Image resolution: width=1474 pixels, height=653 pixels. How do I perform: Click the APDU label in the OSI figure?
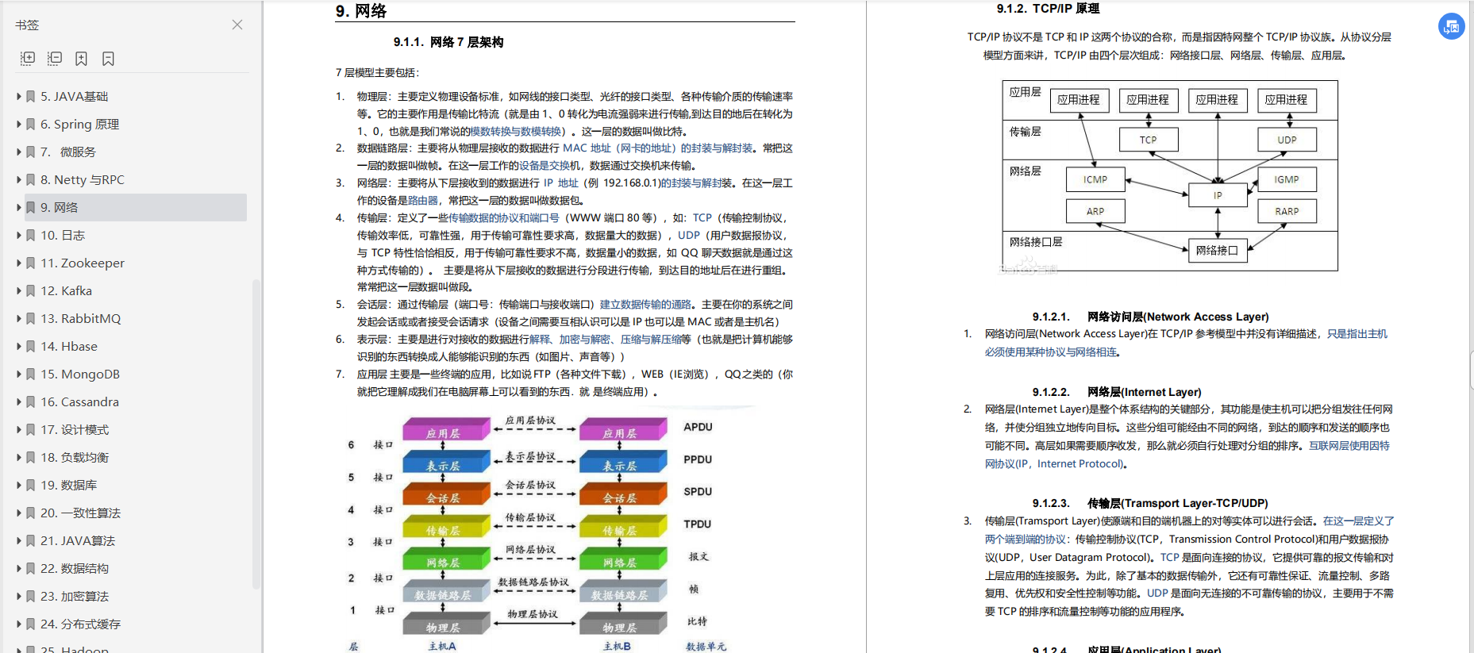698,427
